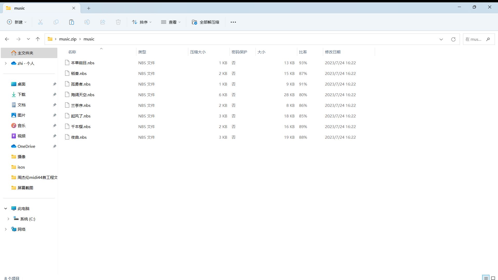The width and height of the screenshot is (498, 280).
Task: Switch to details view layout icon
Action: 486,278
